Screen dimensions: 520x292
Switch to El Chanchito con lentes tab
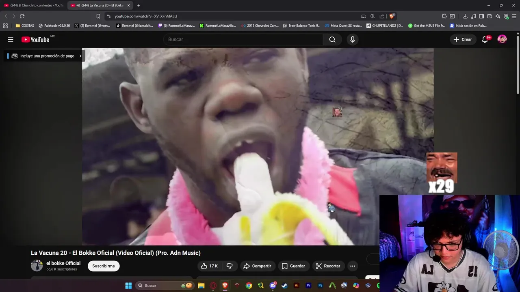33,5
